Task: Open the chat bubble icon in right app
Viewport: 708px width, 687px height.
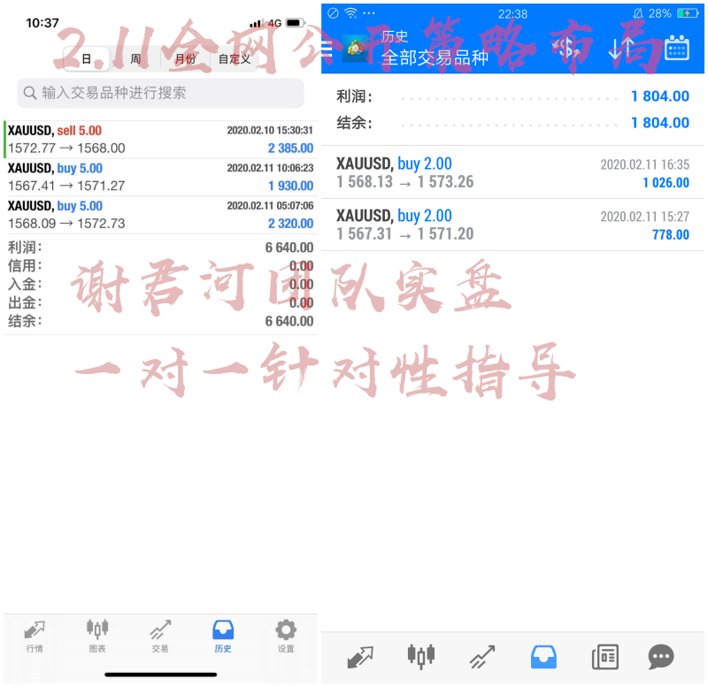Action: point(661,657)
